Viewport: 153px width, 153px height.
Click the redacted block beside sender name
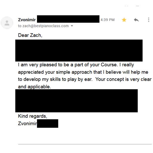point(68,19)
